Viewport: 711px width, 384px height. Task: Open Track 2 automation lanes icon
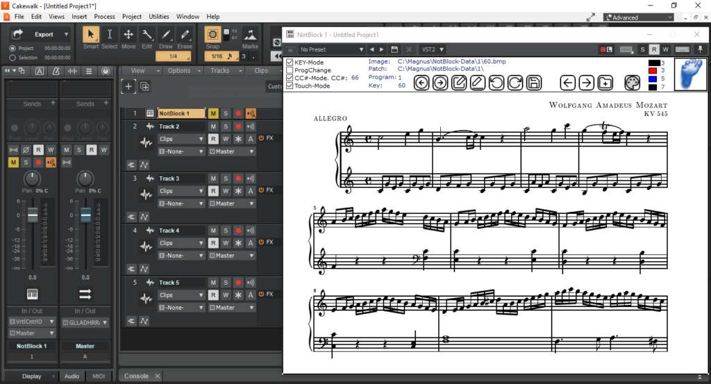144,165
